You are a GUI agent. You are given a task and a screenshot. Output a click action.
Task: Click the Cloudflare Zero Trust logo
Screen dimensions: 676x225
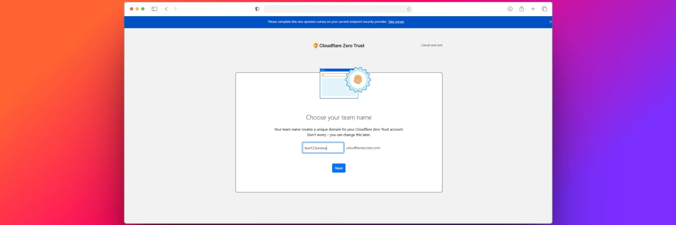coord(339,45)
